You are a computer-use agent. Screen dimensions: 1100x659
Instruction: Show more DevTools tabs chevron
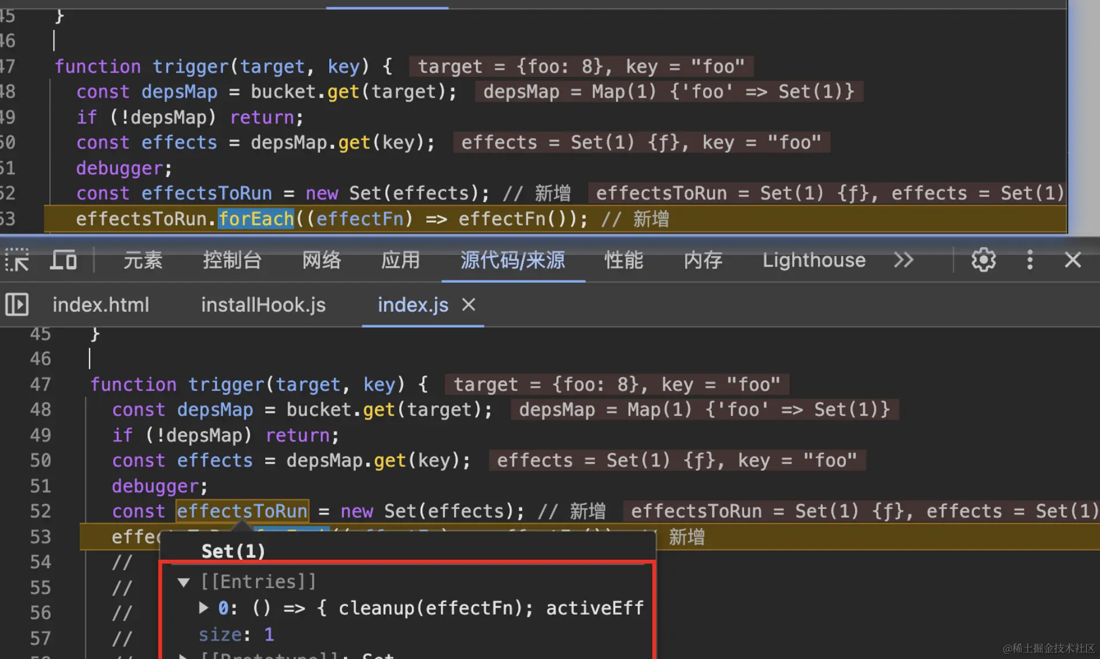904,260
